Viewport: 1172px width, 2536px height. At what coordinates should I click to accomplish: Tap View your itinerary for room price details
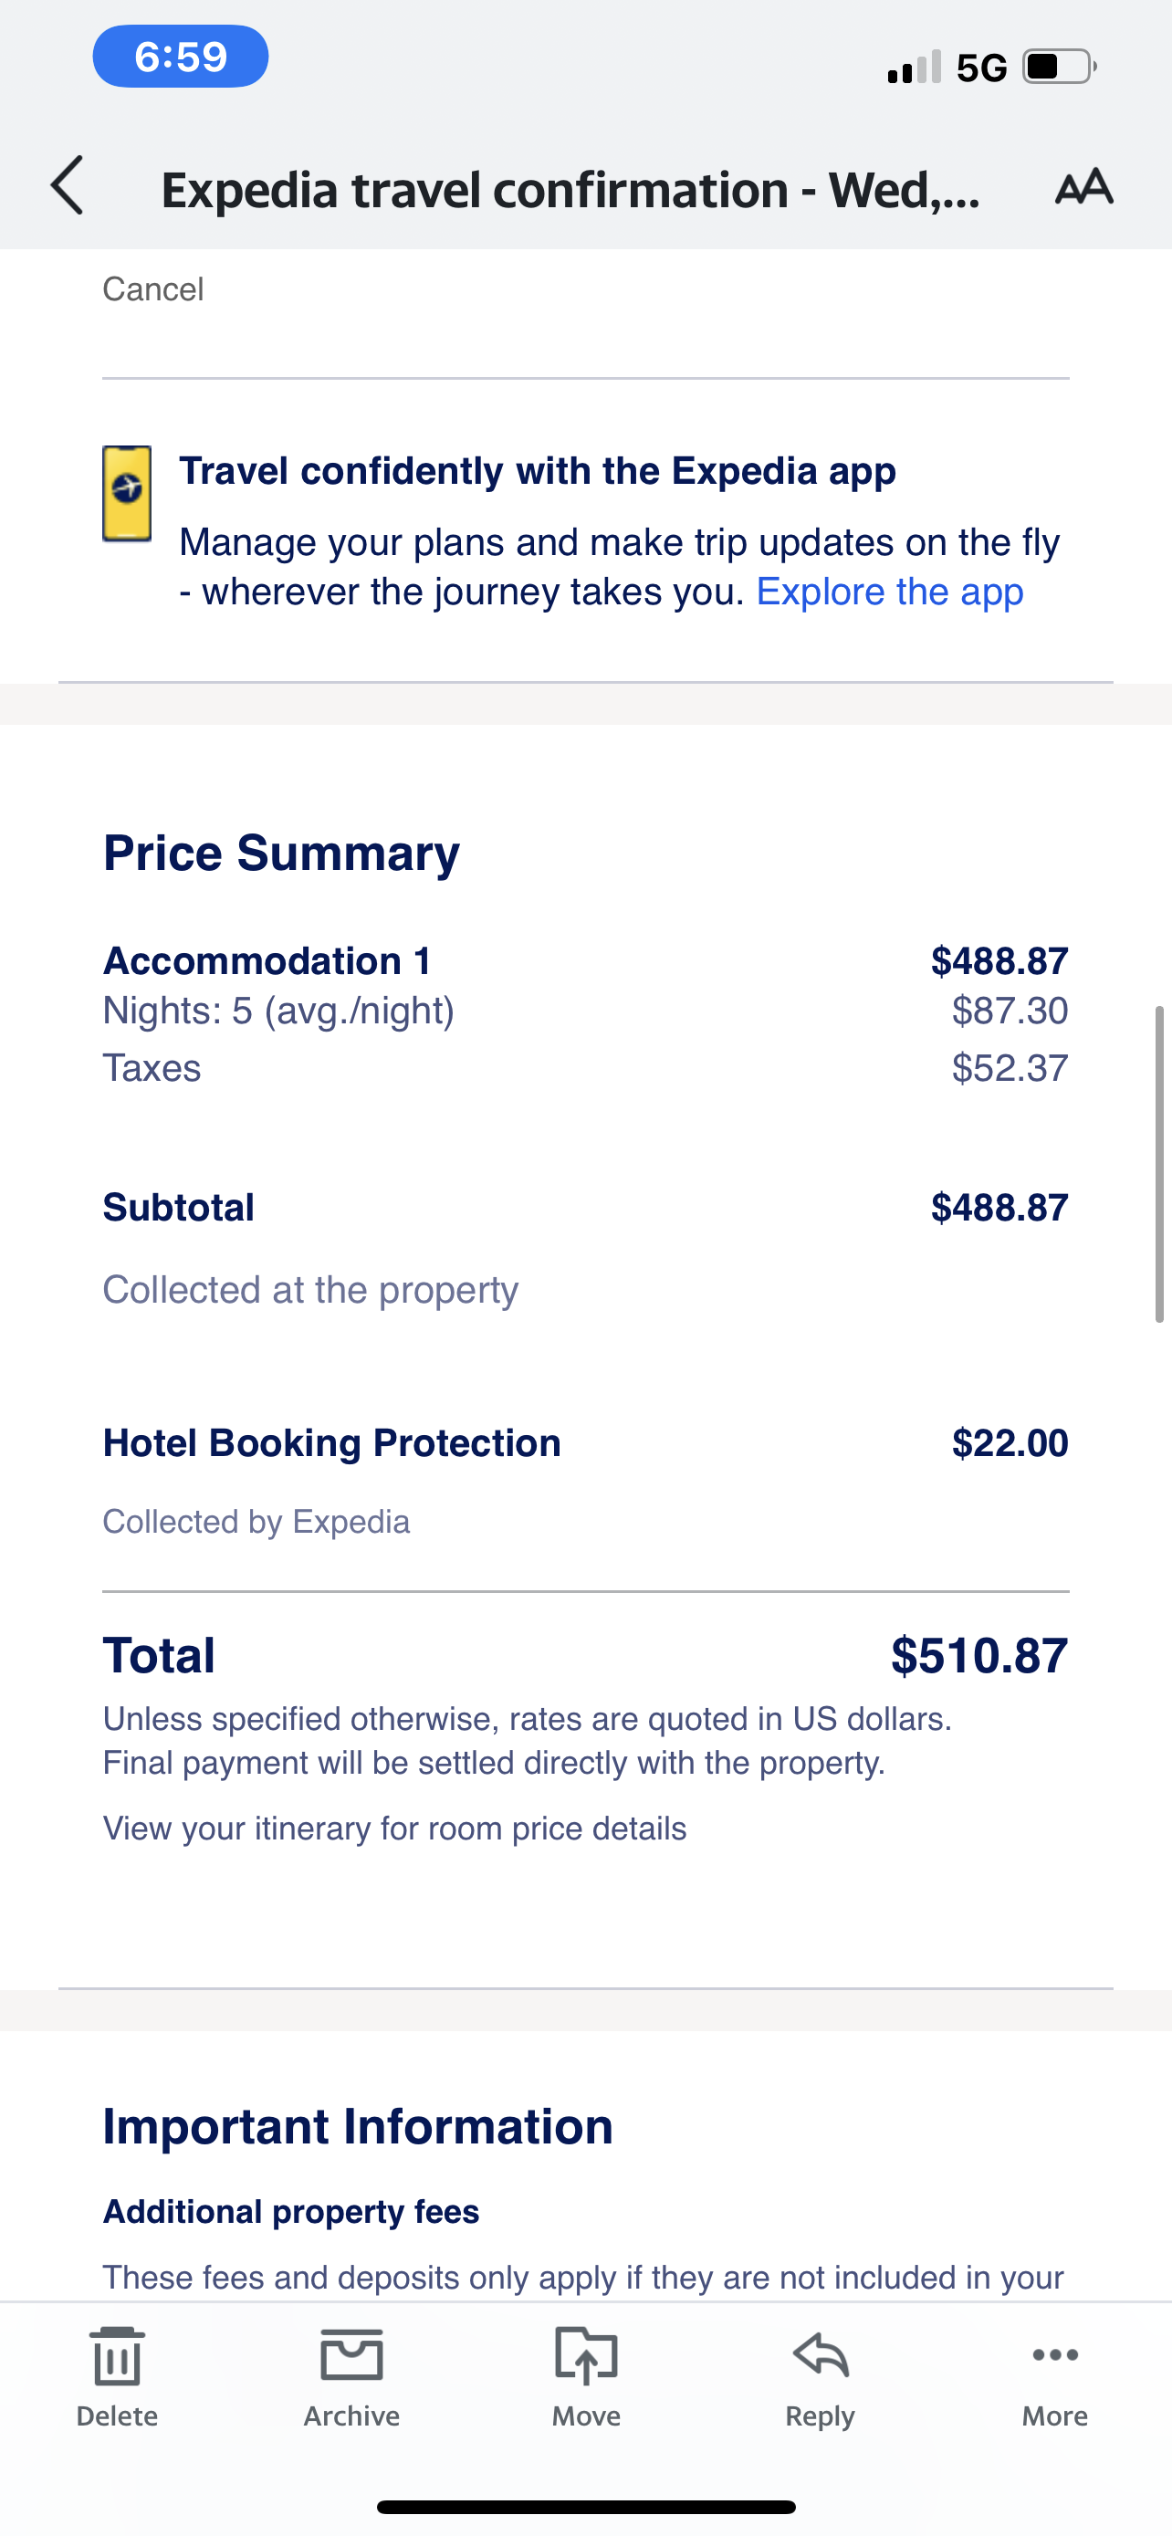(x=394, y=1829)
